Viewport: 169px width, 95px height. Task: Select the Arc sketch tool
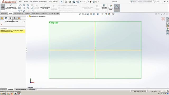pyautogui.click(x=24, y=8)
